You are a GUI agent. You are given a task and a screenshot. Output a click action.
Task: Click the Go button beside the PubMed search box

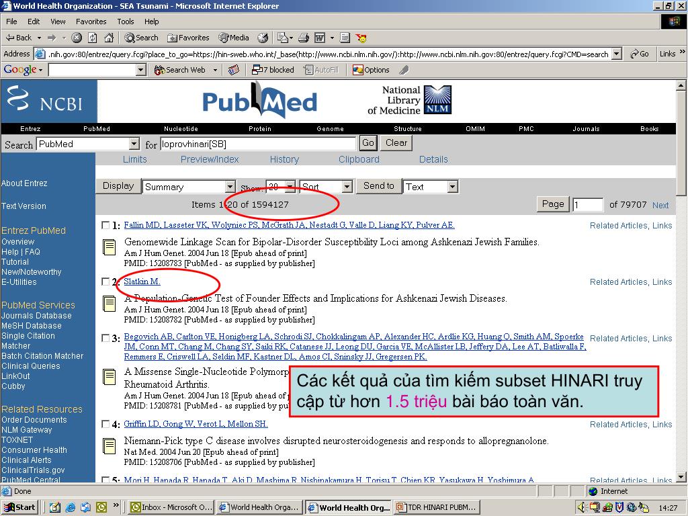368,143
